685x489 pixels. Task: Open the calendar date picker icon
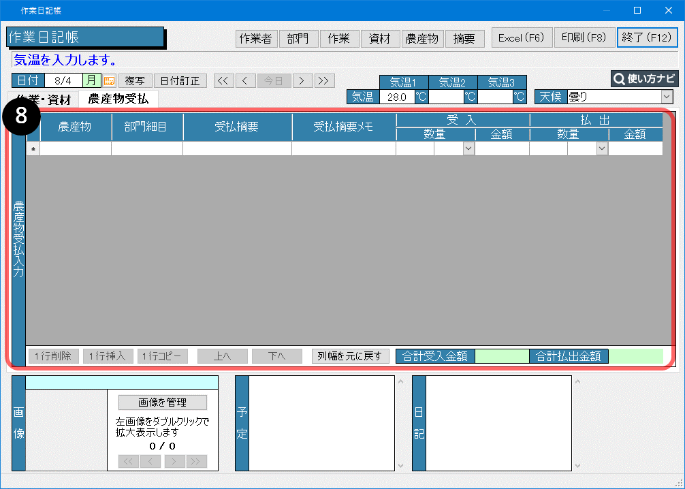pyautogui.click(x=110, y=81)
